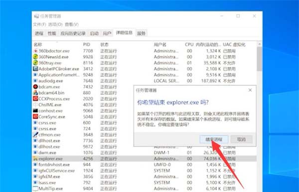Select the dllhost.exe row with PID 9872
This screenshot has height=192, width=299.
[145, 147]
